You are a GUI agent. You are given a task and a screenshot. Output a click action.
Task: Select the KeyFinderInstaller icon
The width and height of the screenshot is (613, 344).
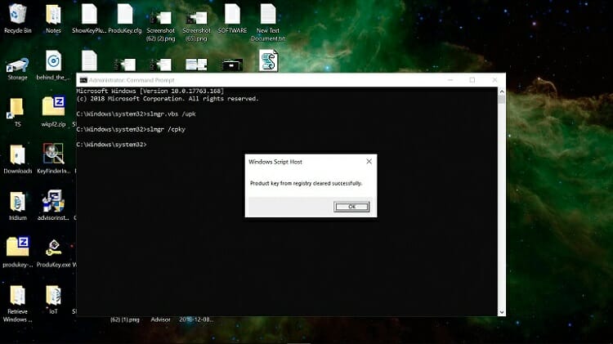[x=53, y=154]
